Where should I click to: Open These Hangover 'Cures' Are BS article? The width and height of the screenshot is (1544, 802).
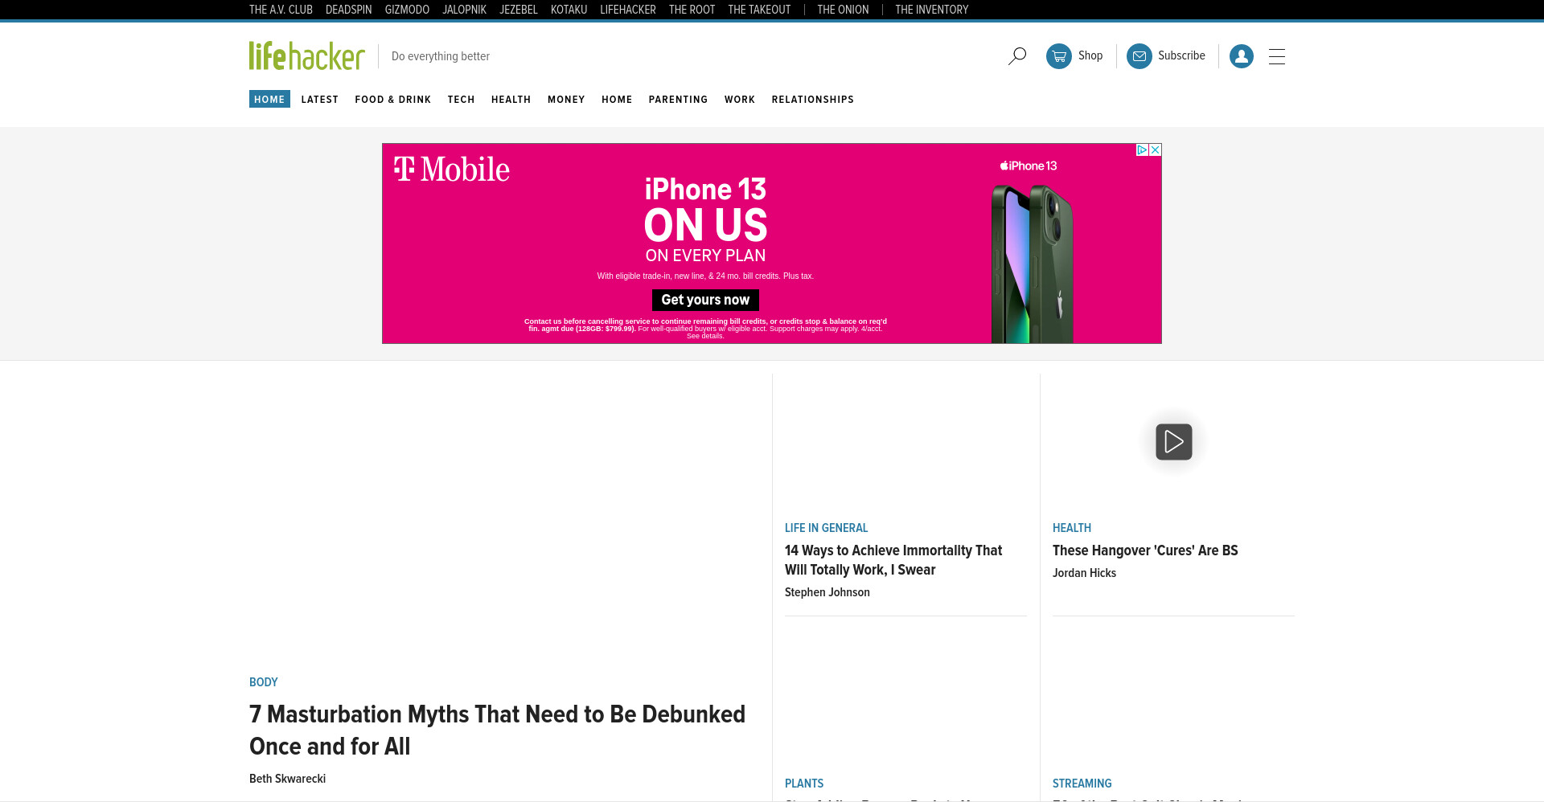1145,550
